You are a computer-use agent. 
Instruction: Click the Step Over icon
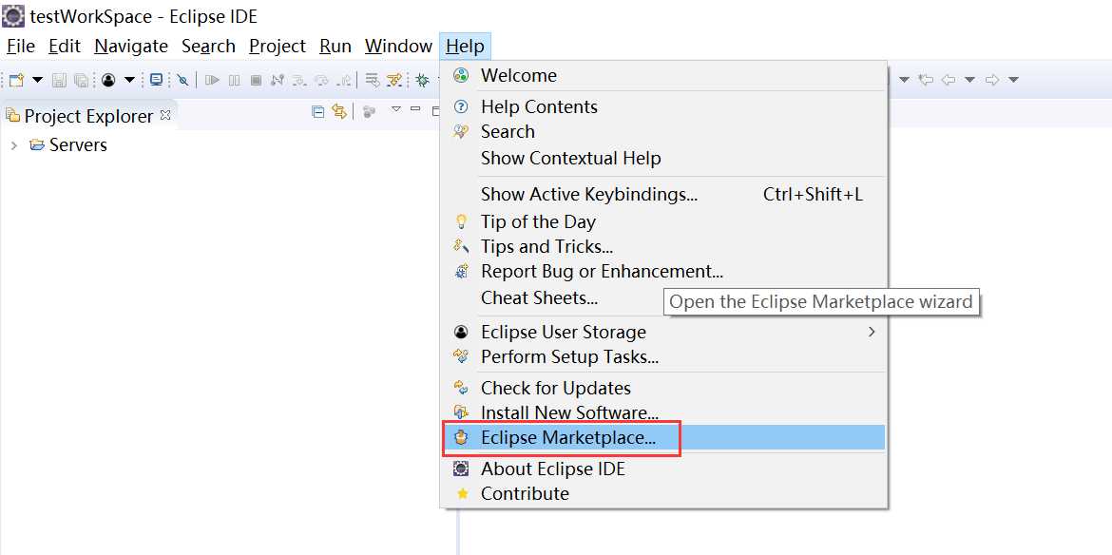coord(322,80)
